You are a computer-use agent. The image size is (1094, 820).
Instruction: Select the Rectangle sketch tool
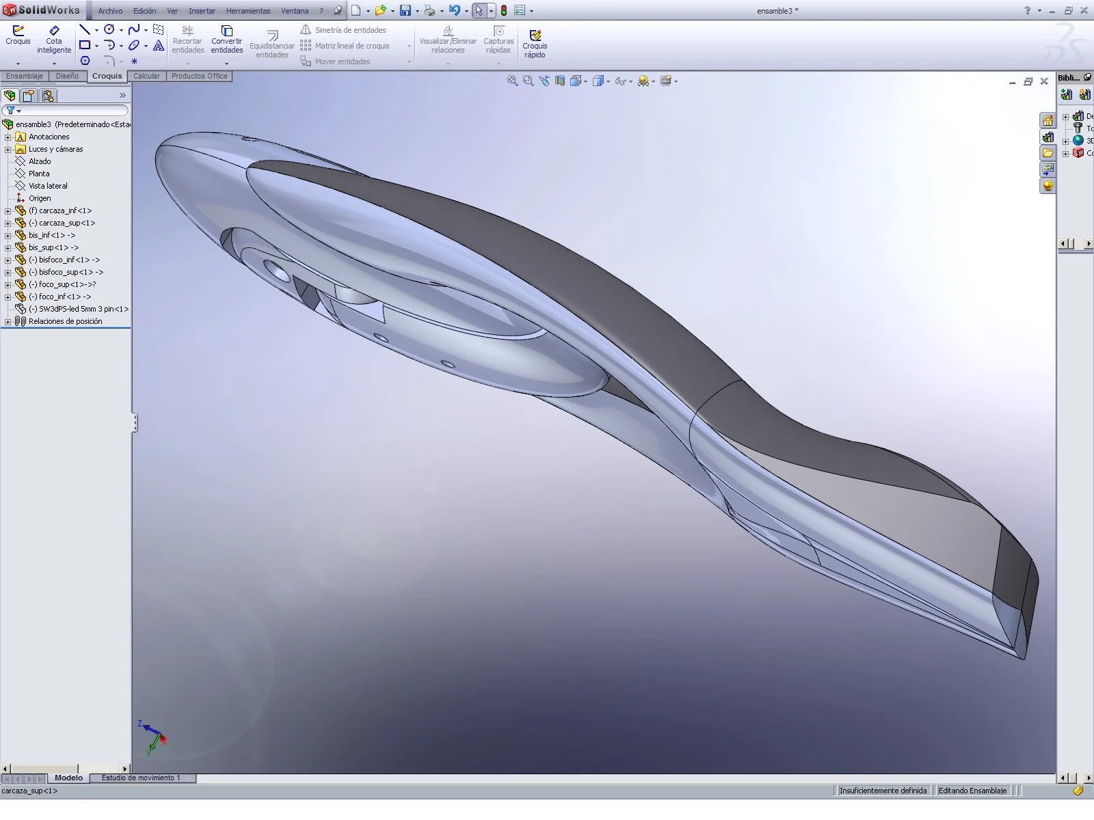point(85,45)
